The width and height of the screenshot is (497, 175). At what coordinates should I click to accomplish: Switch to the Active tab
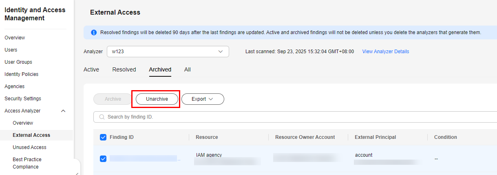click(x=91, y=69)
